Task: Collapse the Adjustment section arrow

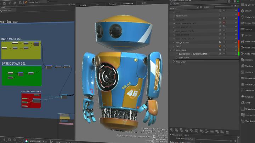Action: pyautogui.click(x=171, y=135)
